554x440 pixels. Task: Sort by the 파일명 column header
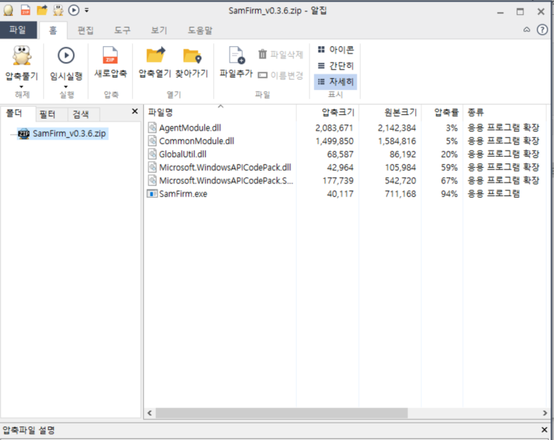click(220, 113)
